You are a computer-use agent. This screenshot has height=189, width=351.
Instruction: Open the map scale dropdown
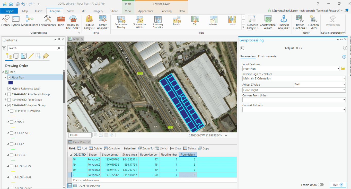coord(90,135)
